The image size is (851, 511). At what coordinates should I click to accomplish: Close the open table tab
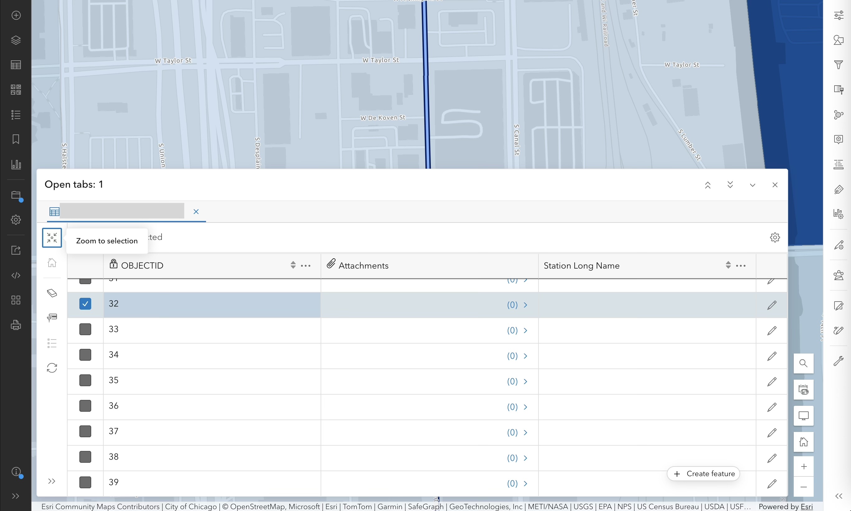pyautogui.click(x=196, y=211)
